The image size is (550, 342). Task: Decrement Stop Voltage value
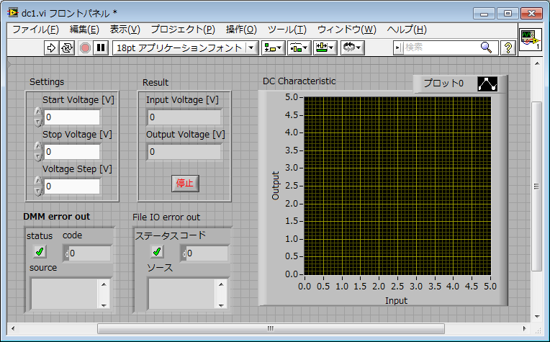[x=38, y=156]
